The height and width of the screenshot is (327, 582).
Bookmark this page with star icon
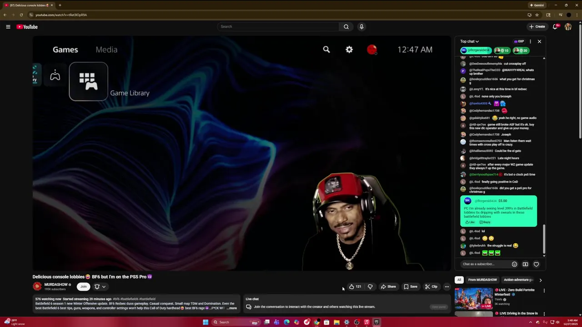[537, 15]
